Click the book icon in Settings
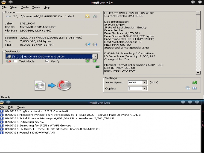The height and width of the screenshot is (153, 204). [195, 88]
